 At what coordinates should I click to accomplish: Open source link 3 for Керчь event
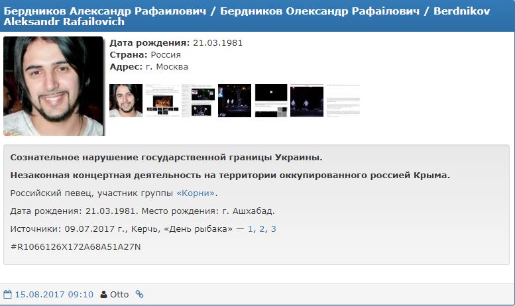[x=273, y=229]
